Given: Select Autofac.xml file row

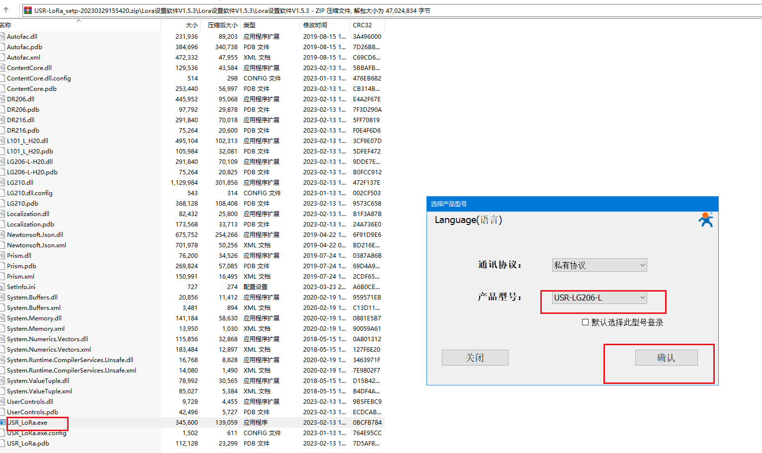Looking at the screenshot, I should 23,58.
